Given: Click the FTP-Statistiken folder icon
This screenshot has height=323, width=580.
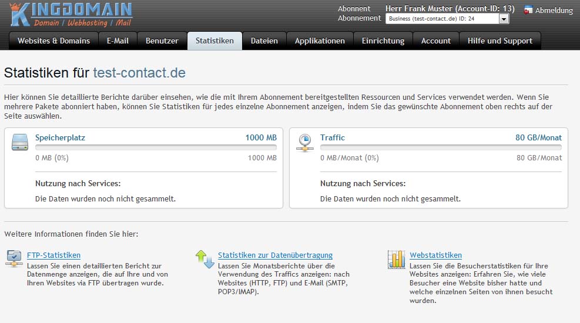Looking at the screenshot, I should pos(14,258).
